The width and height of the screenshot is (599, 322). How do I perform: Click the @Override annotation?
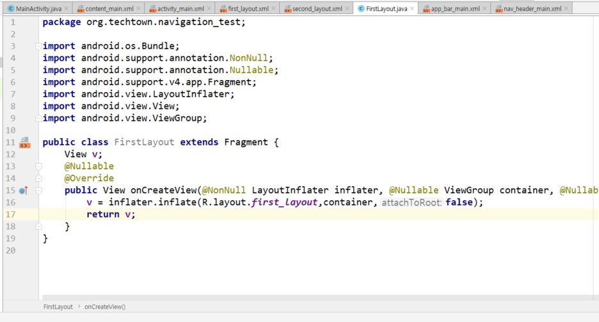(89, 179)
